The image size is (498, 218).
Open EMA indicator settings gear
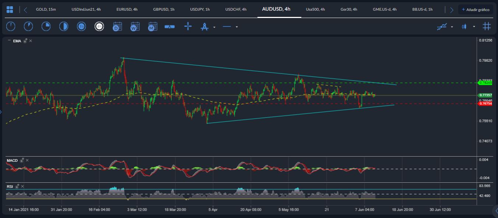coord(25,41)
